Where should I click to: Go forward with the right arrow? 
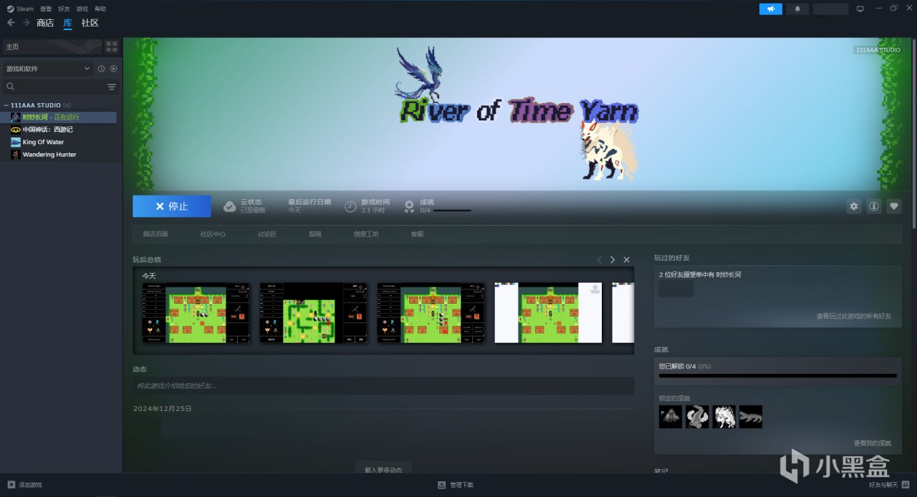click(26, 23)
